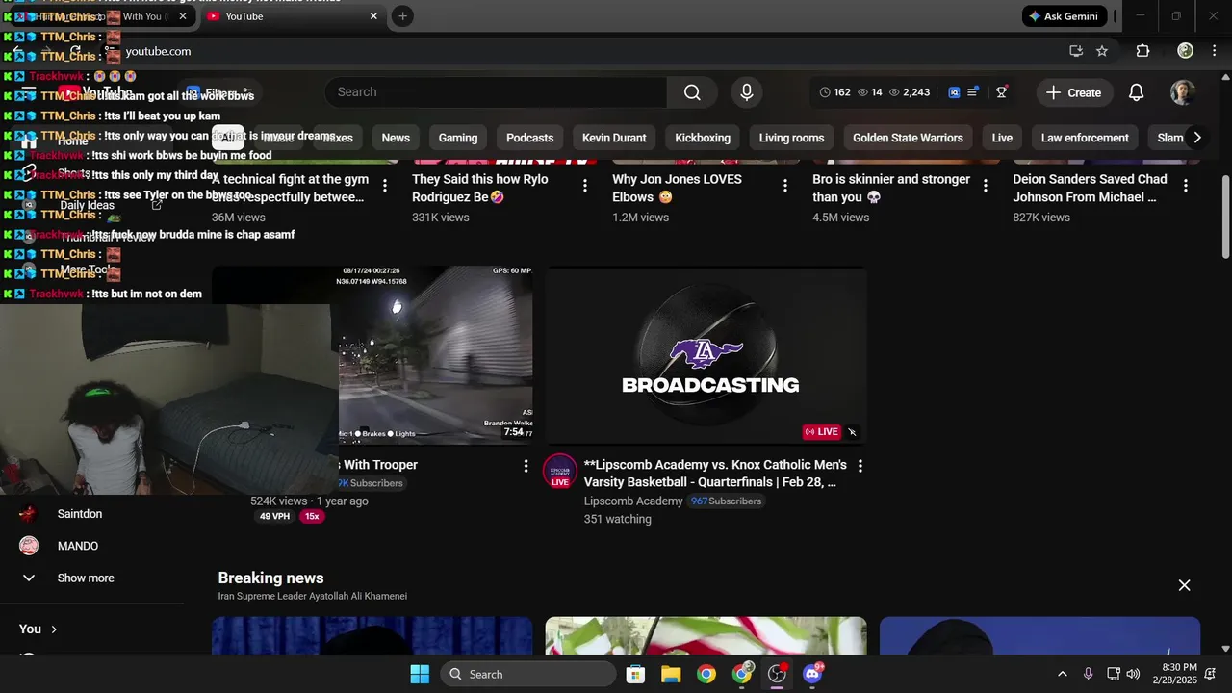Open the YouTube account avatar menu
The width and height of the screenshot is (1232, 693).
point(1183,92)
